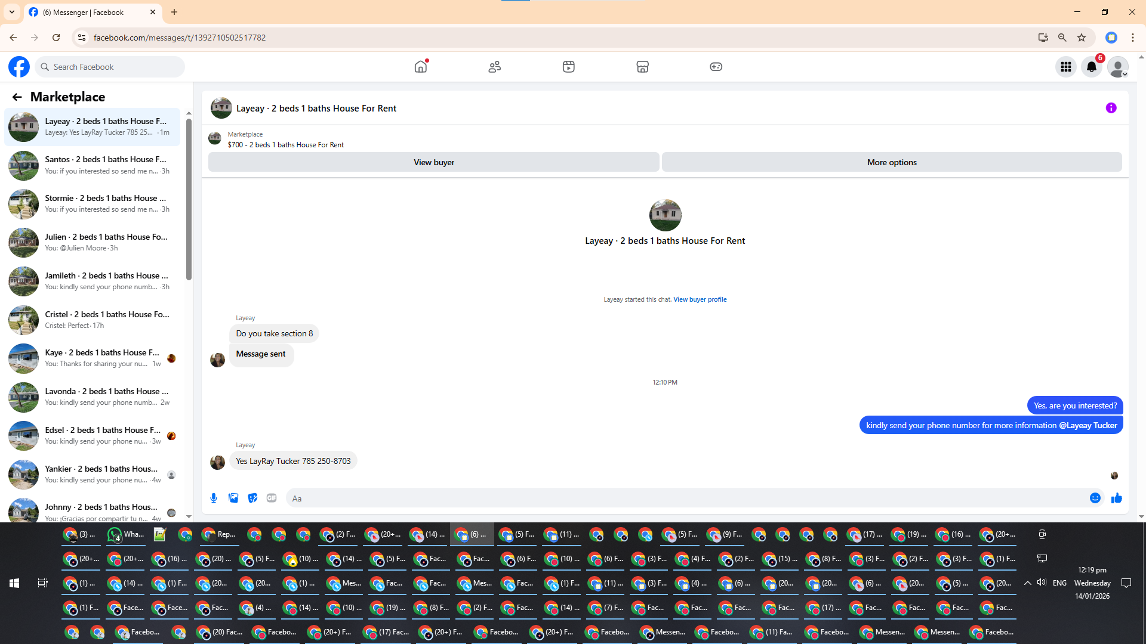Open the sticker picker icon
This screenshot has width=1146, height=644.
[252, 498]
